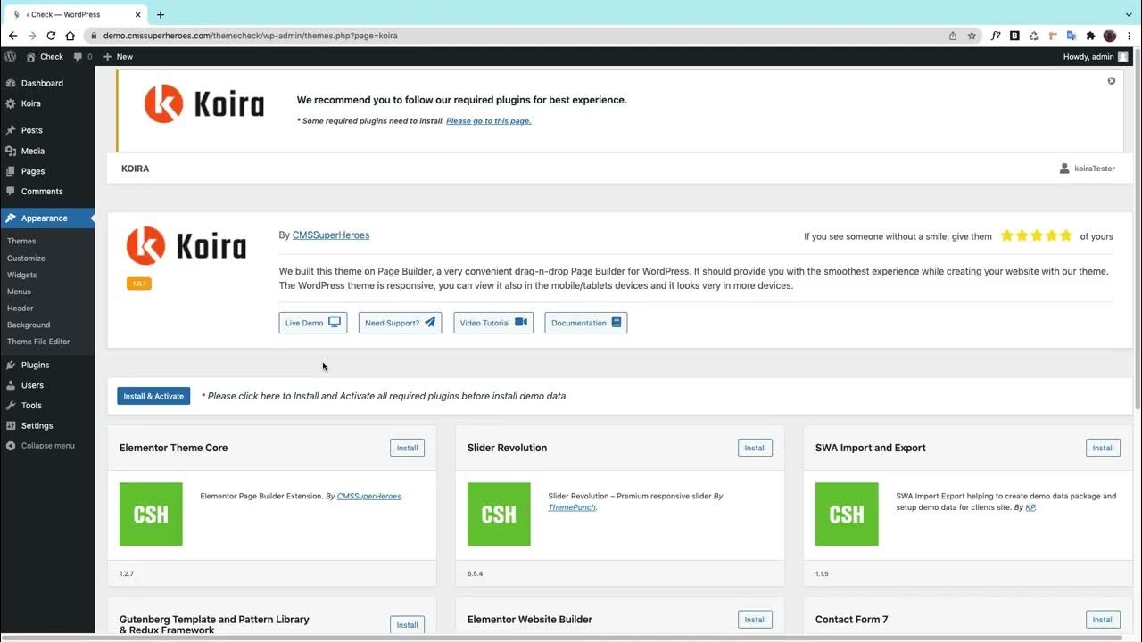Select the Appearance menu item
1142x642 pixels.
(x=47, y=218)
